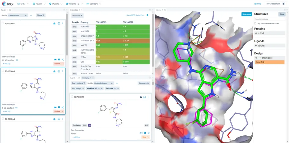
Task: Open Created Date sort dropdown
Action: pos(18,15)
